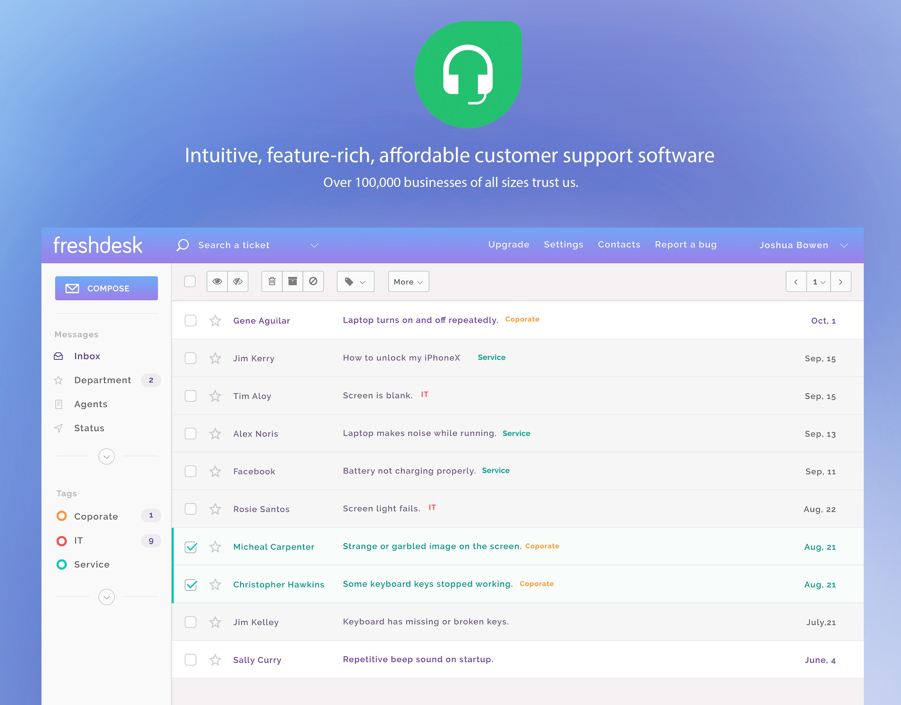Go to previous page arrow
Image resolution: width=901 pixels, height=705 pixels.
796,282
